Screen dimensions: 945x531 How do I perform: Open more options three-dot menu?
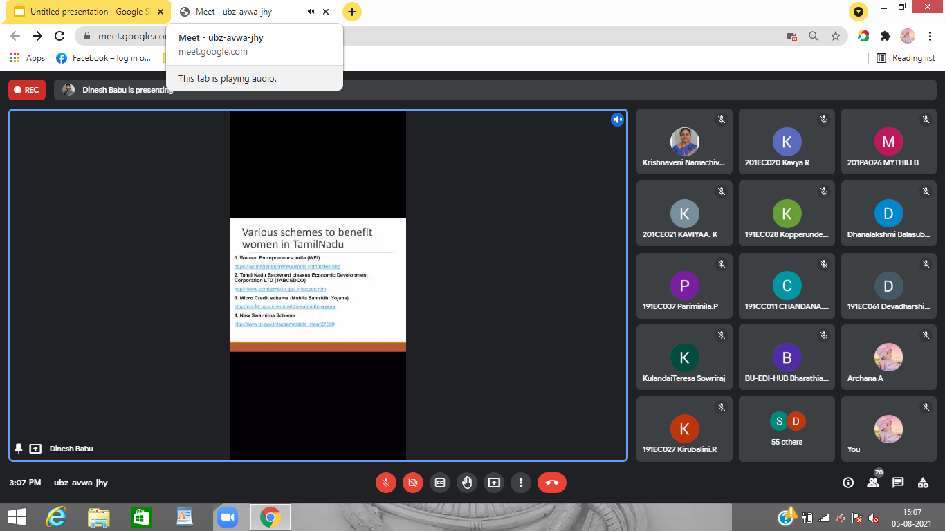coord(521,483)
